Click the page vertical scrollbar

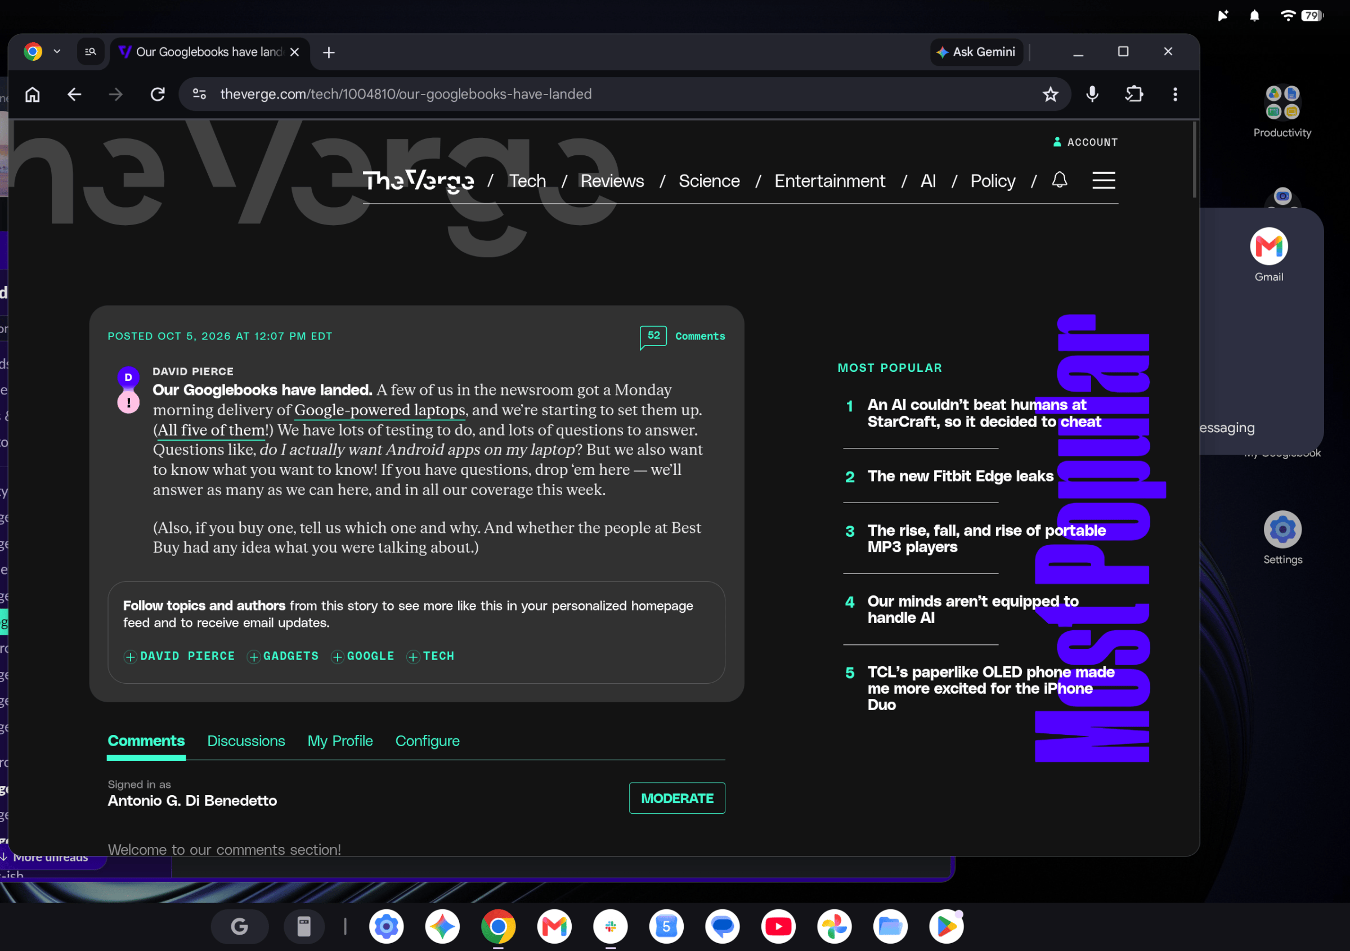point(1194,160)
